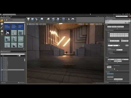The width and height of the screenshot is (131, 98).
Task: Open the viewport options arrow at top-left
Action: tap(28, 24)
